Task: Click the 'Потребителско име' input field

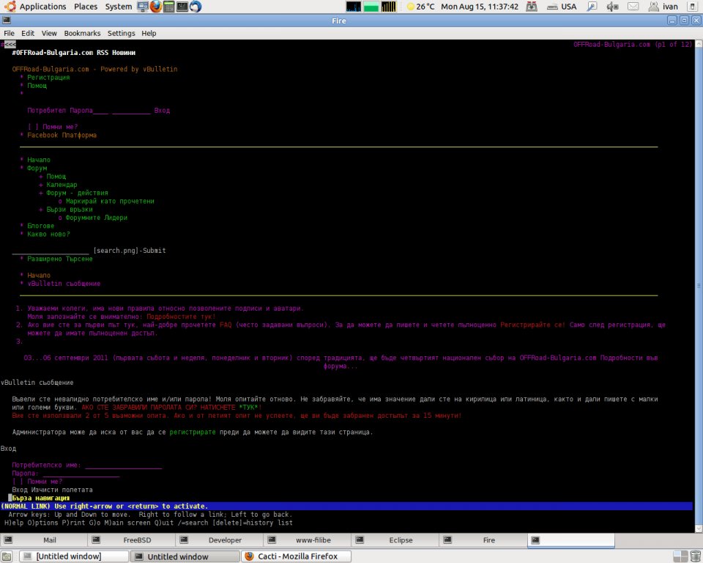Action: [x=123, y=466]
